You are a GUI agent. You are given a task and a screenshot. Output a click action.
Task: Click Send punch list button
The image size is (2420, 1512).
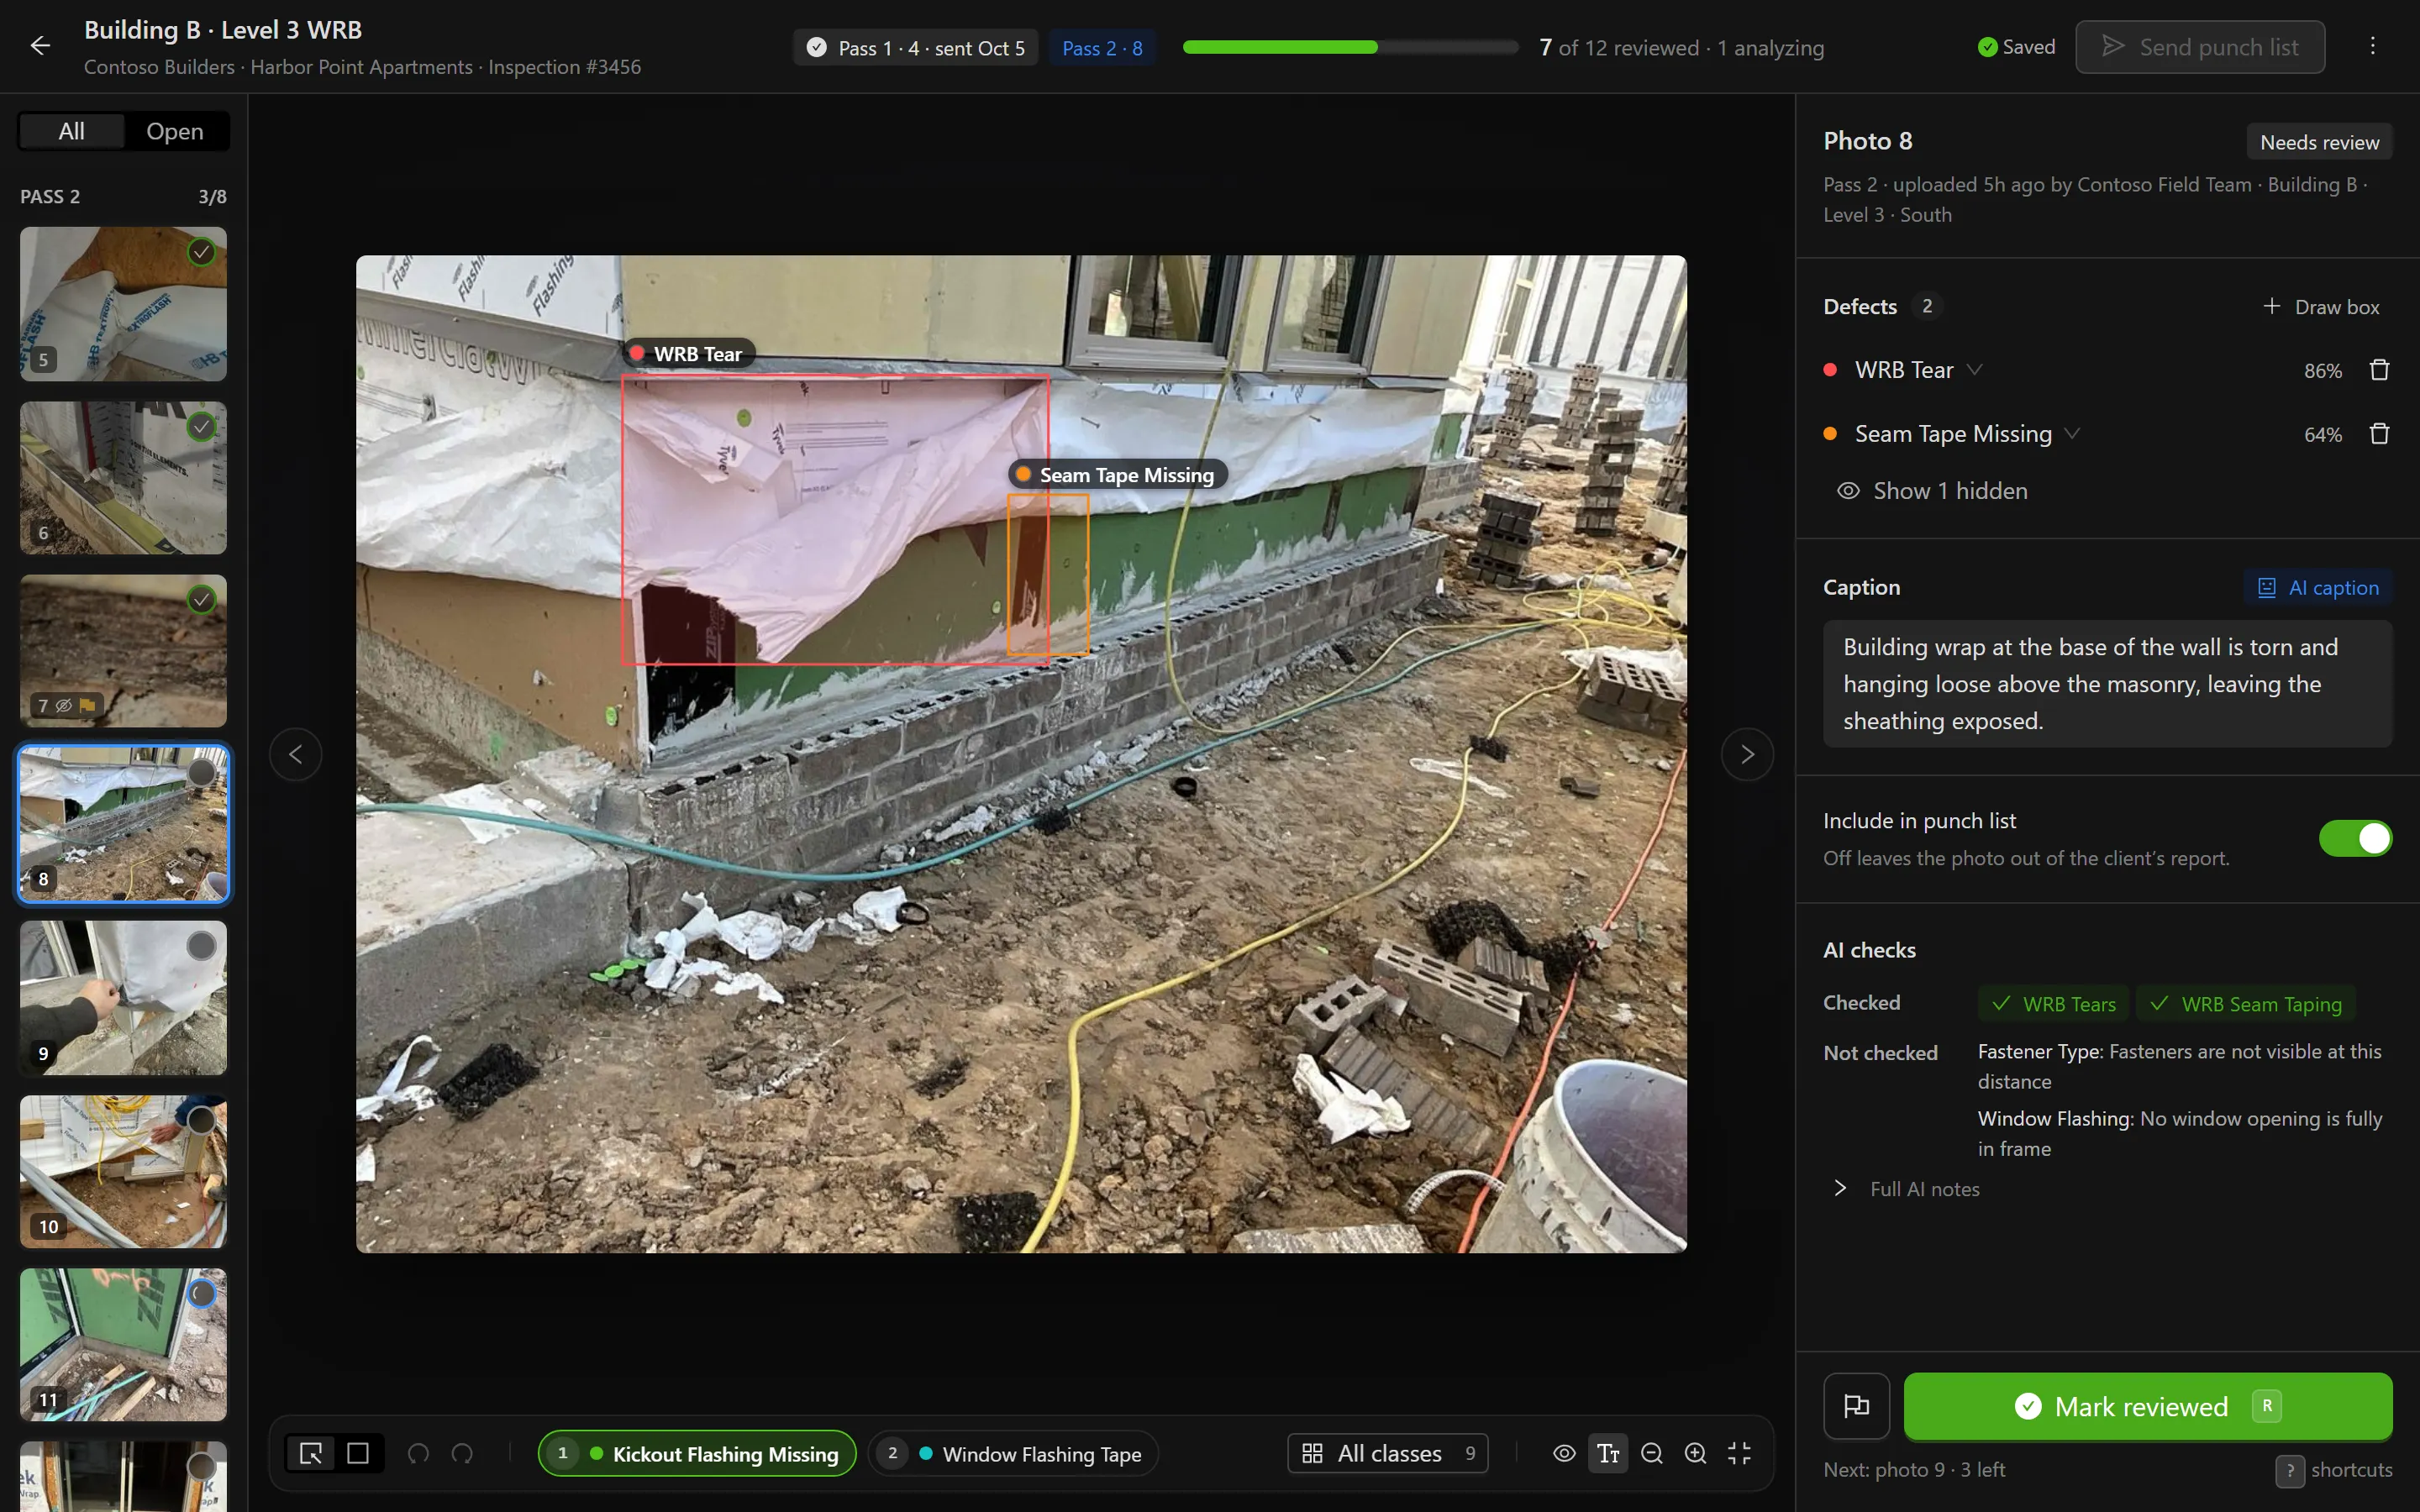point(2200,47)
